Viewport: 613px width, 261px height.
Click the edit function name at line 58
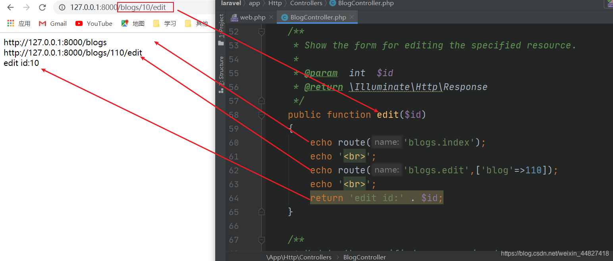click(388, 115)
